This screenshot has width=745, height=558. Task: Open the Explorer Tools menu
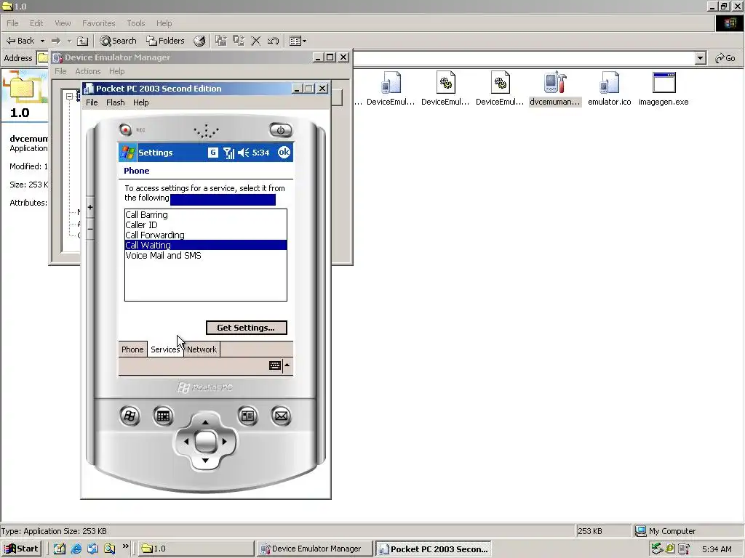coord(136,23)
